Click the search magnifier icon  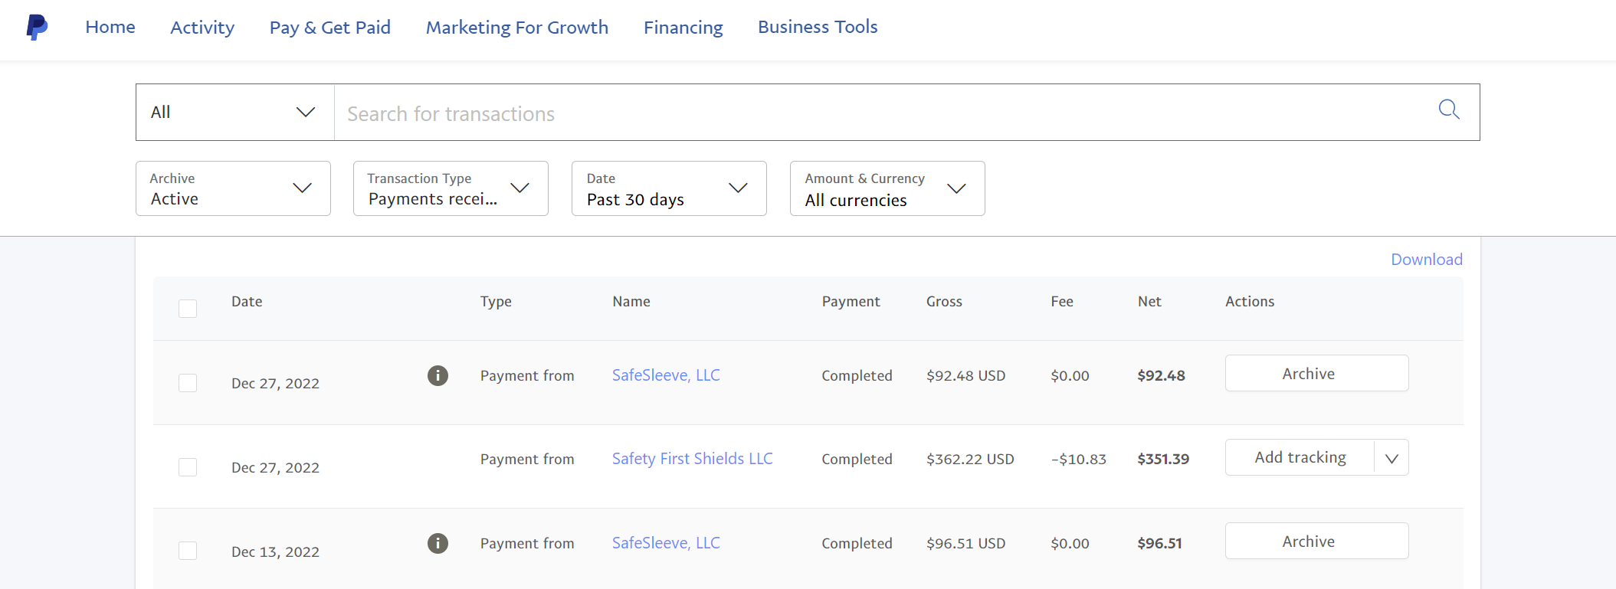(x=1448, y=110)
